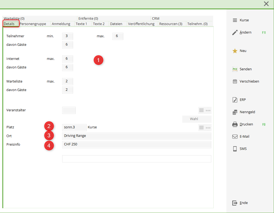This screenshot has width=274, height=213.
Task: Click the Drucken printer icon
Action: 235,124
